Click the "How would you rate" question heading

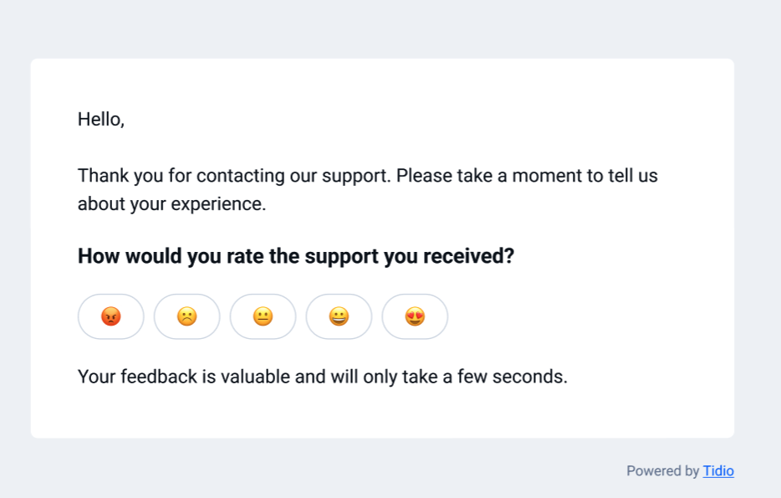pyautogui.click(x=295, y=256)
